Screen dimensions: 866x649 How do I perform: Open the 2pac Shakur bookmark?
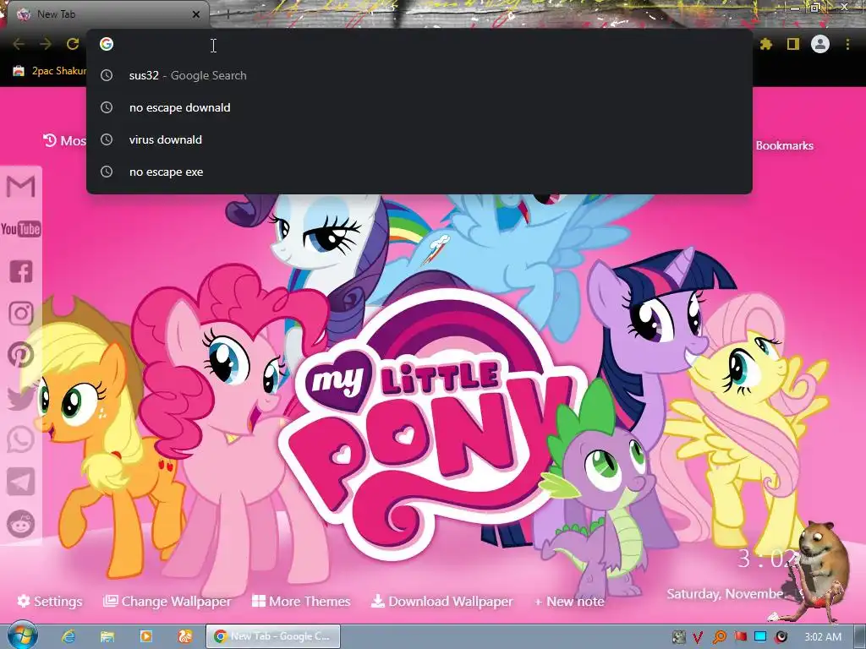50,71
